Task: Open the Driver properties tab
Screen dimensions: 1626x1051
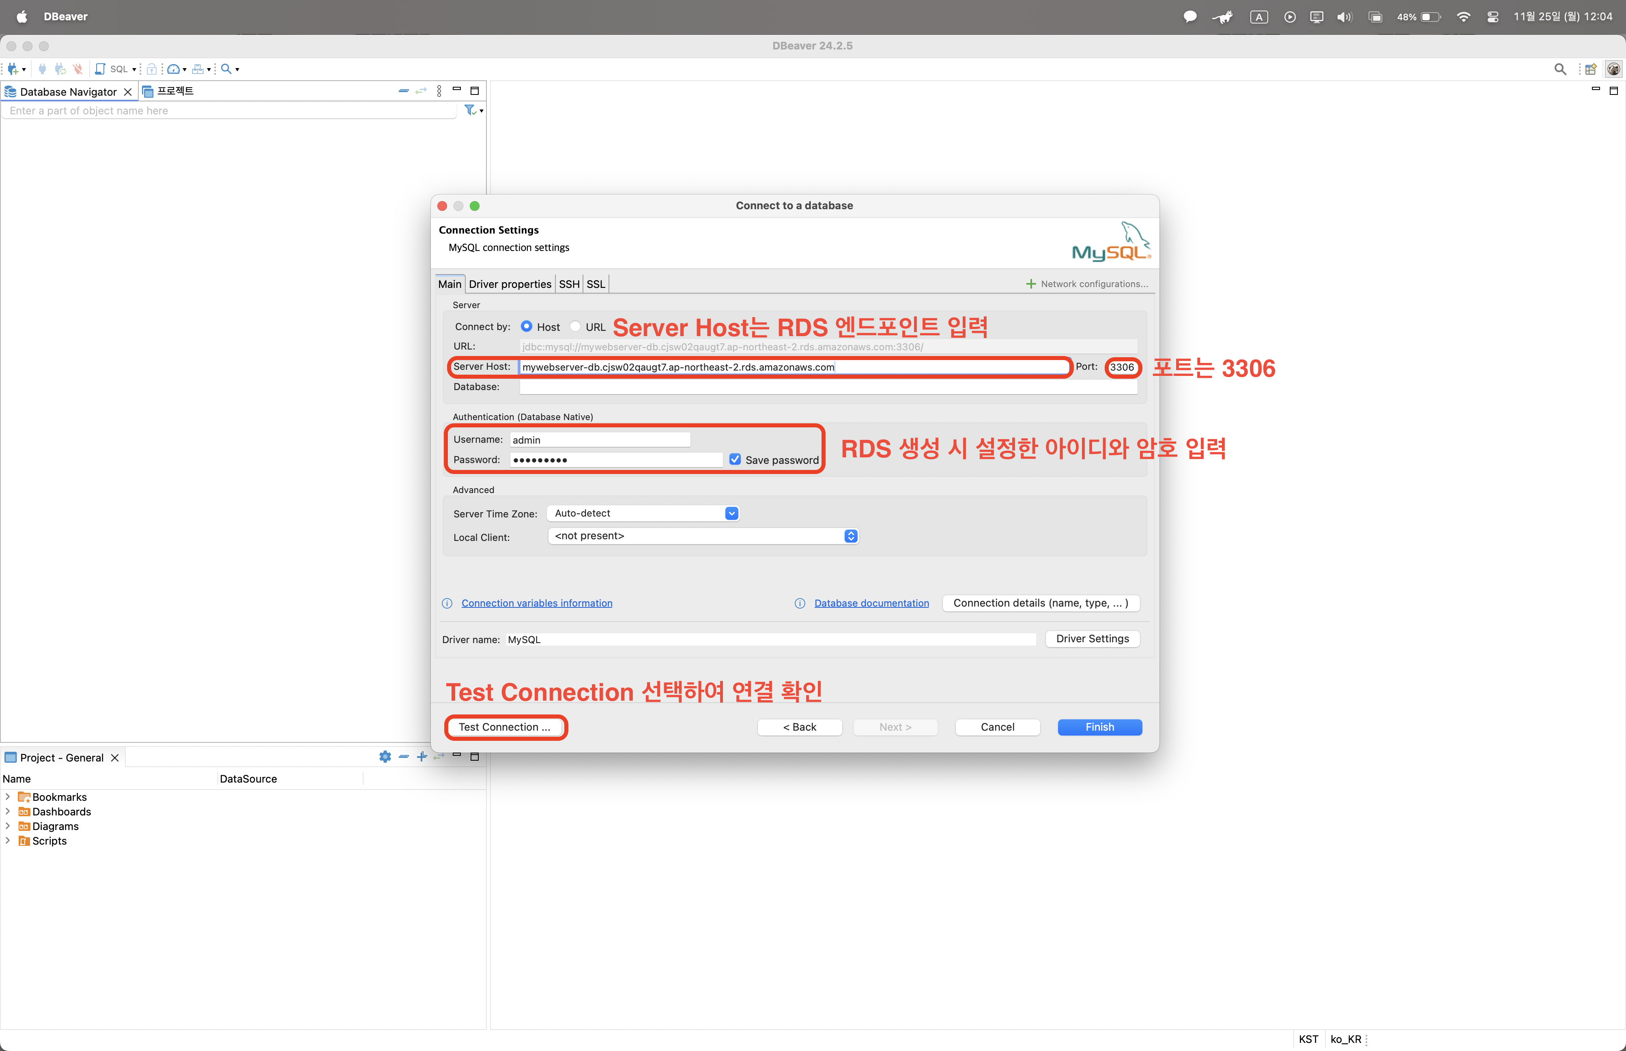Action: tap(510, 284)
